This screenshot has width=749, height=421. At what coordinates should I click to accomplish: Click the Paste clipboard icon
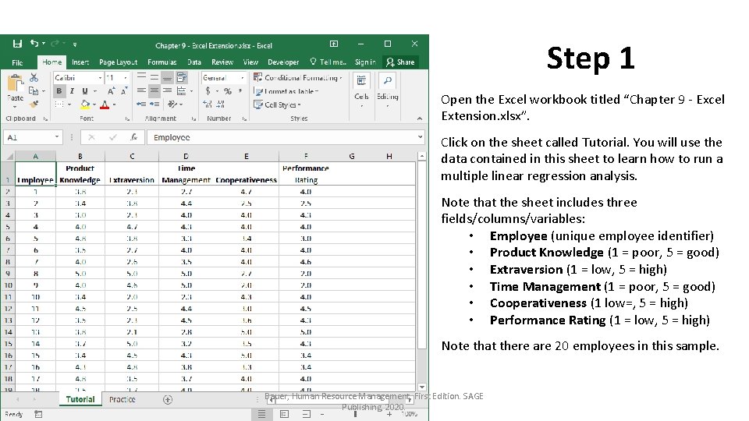click(x=16, y=83)
